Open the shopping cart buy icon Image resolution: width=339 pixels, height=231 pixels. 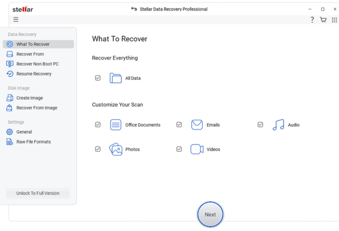click(x=323, y=20)
